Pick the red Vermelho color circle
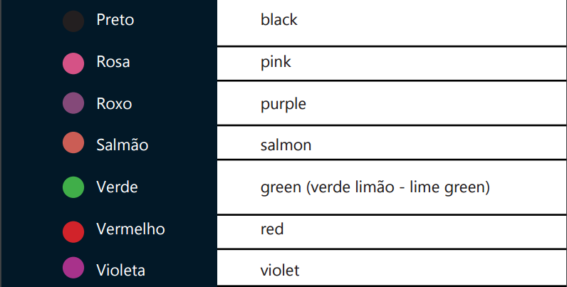Viewport: 567px width, 287px height. coord(73,231)
